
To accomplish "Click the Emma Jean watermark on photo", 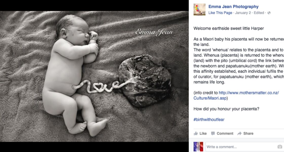I will tap(154, 32).
